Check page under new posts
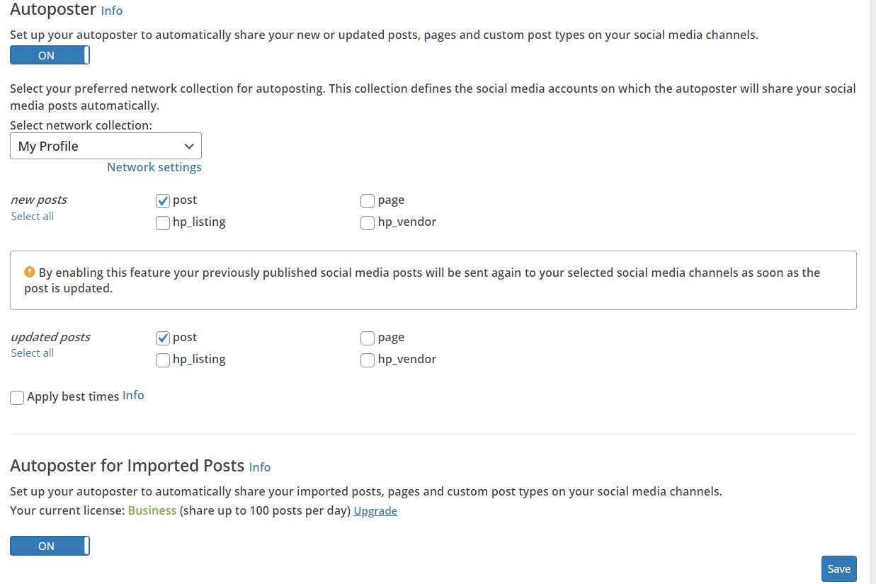The width and height of the screenshot is (876, 584). point(368,201)
